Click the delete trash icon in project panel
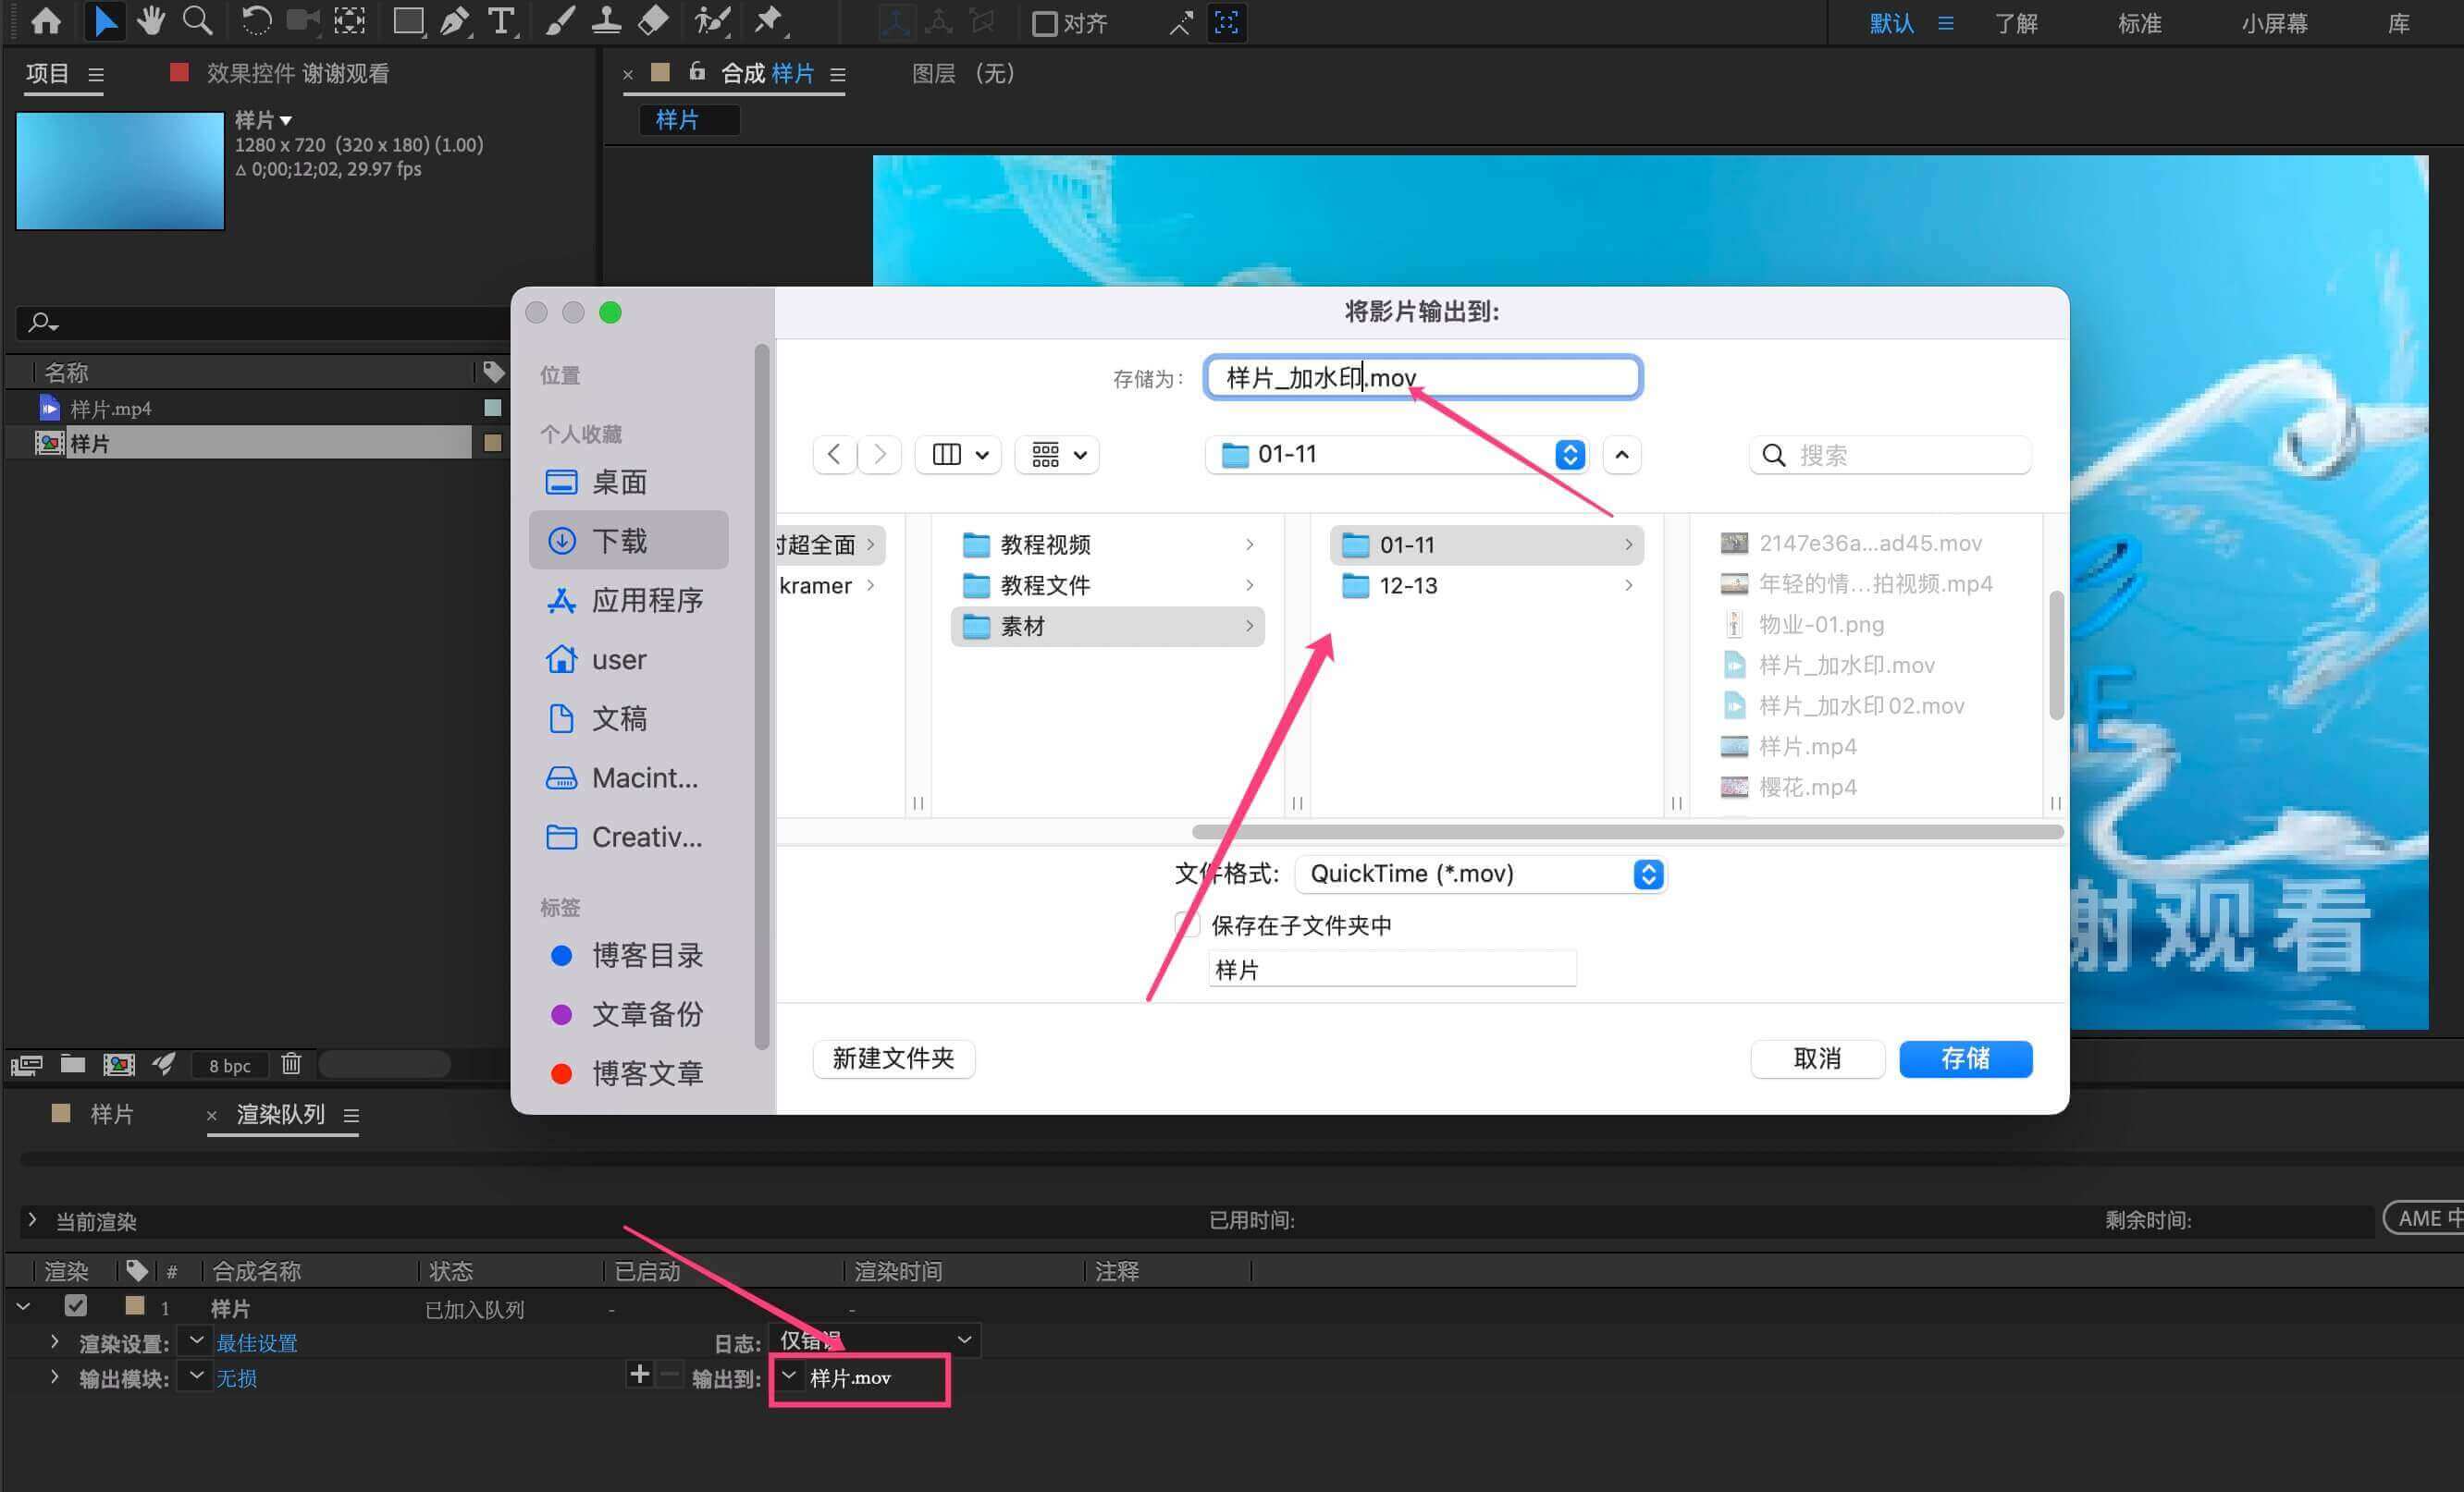The height and width of the screenshot is (1492, 2464). 291,1064
